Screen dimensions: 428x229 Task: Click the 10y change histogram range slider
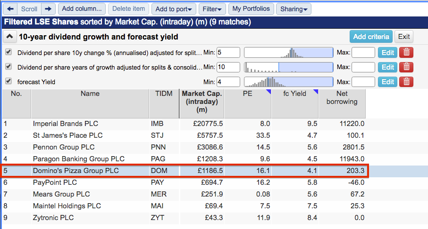(x=288, y=53)
